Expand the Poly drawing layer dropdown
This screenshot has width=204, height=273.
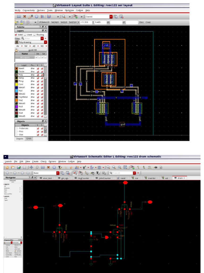click(x=45, y=42)
